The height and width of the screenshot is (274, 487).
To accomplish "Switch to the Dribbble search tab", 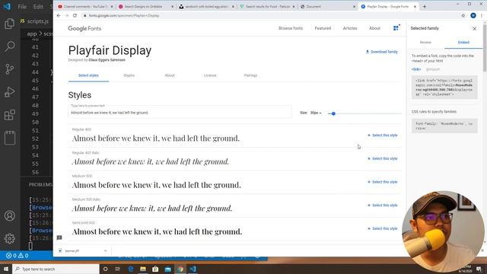I will (146, 7).
